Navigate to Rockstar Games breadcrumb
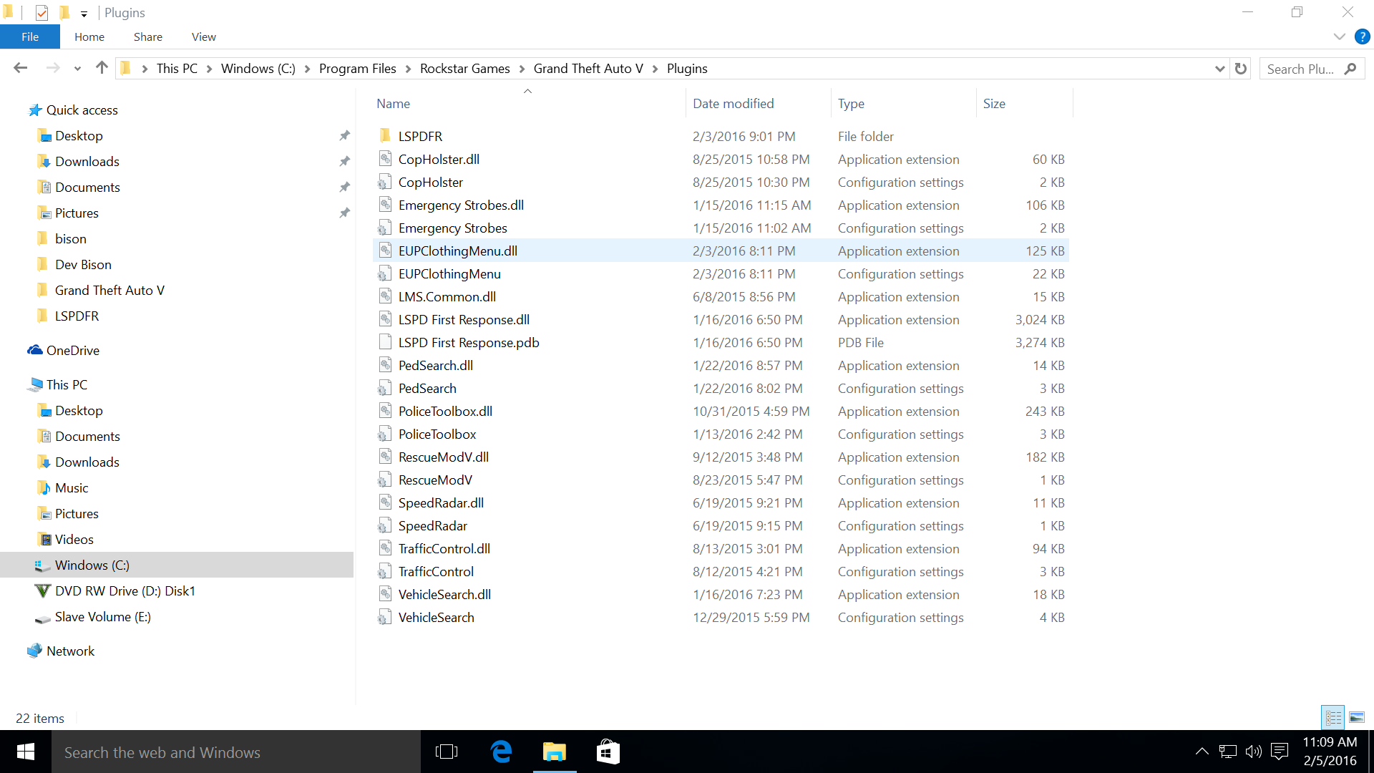This screenshot has height=773, width=1374. pos(464,69)
